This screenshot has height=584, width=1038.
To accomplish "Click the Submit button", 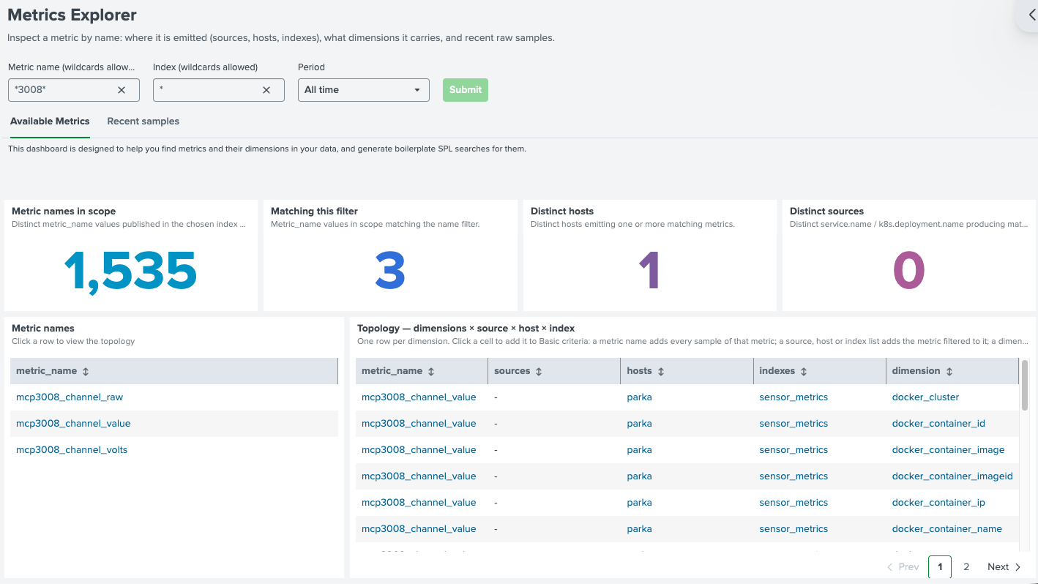I will [466, 90].
